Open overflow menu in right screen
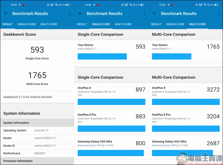 (218, 13)
